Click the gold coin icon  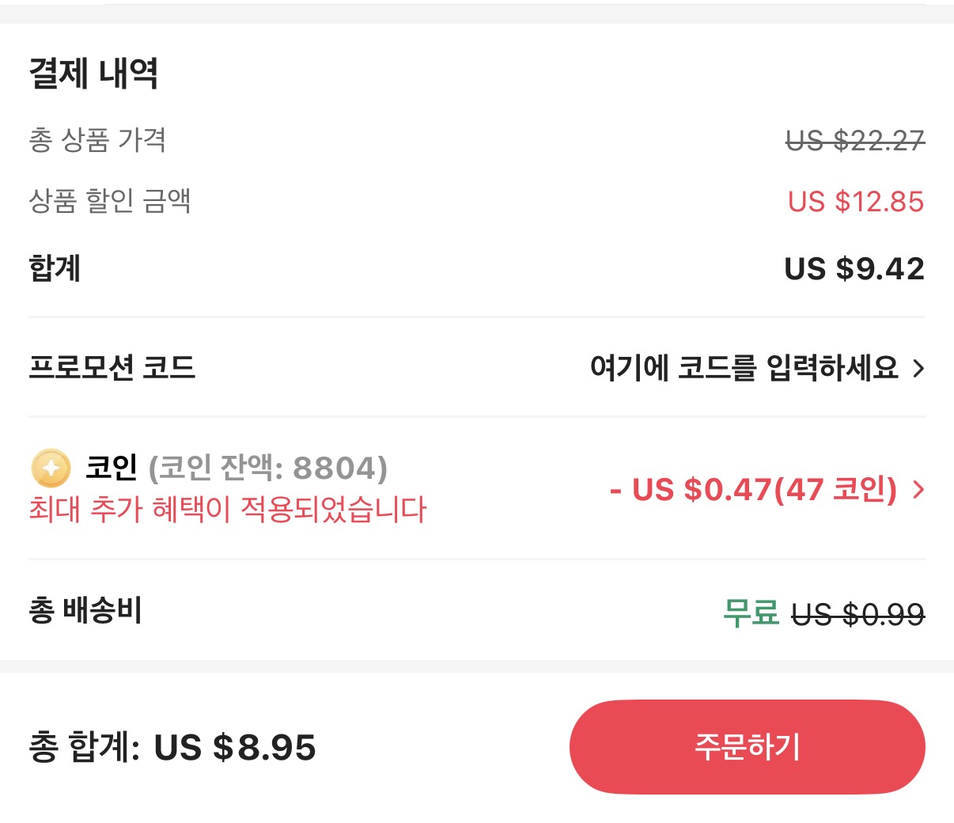pos(51,468)
